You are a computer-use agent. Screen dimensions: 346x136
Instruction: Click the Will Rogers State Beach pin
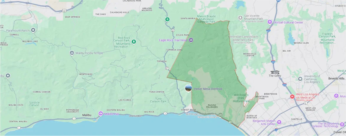(x=220, y=114)
